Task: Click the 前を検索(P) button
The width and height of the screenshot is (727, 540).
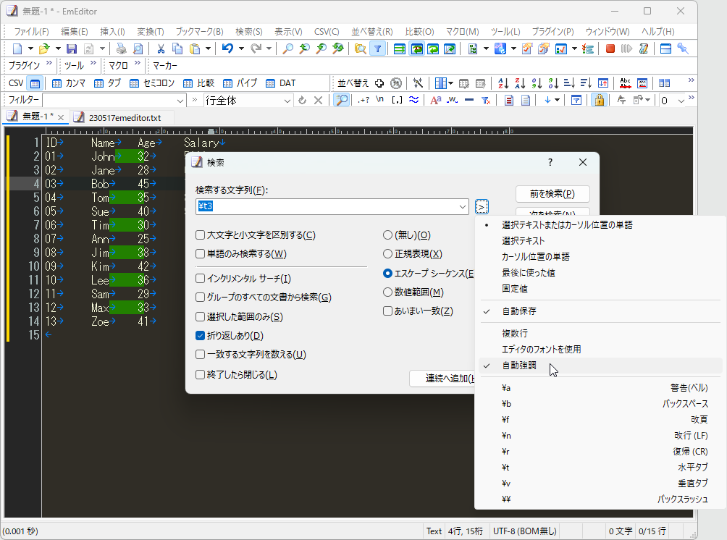Action: (552, 194)
